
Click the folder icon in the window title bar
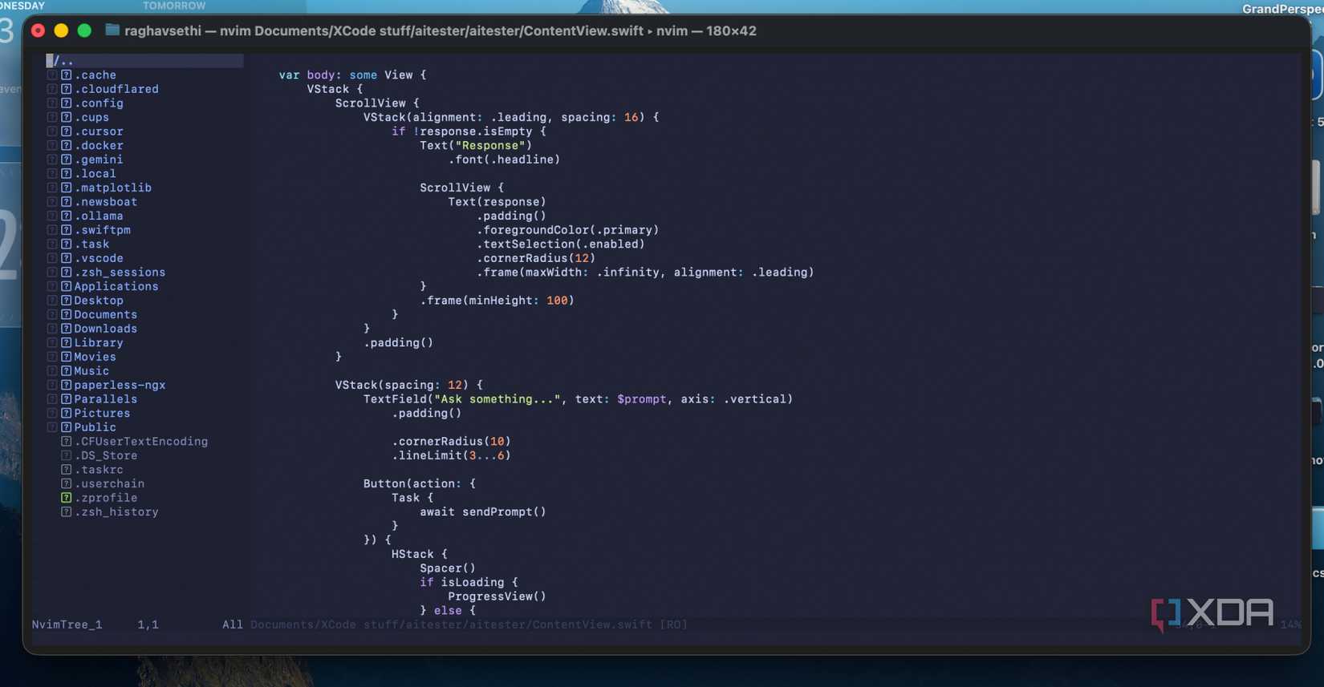coord(112,30)
